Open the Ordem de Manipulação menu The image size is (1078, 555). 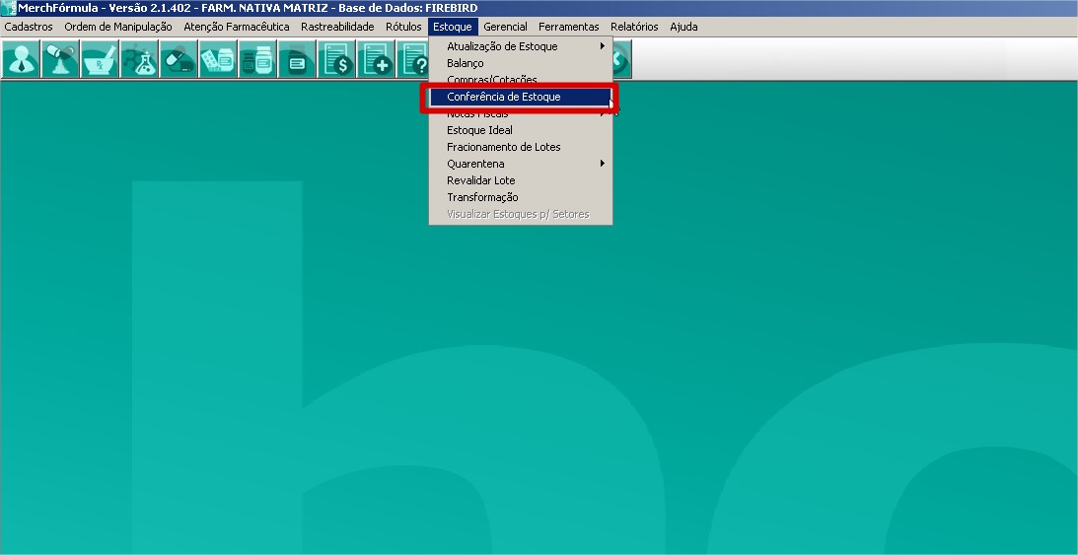[118, 27]
